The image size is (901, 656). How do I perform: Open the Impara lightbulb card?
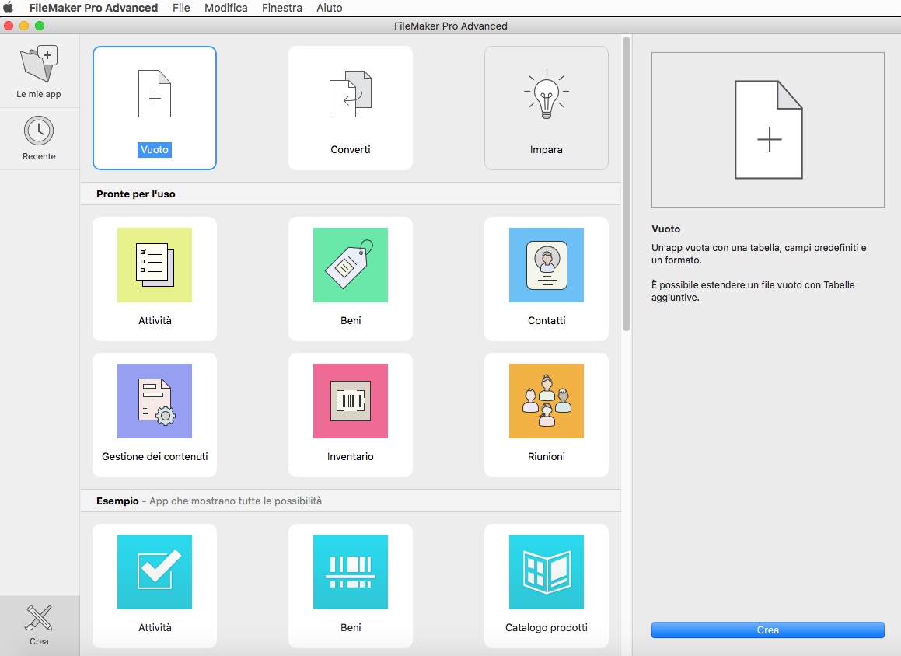[547, 108]
